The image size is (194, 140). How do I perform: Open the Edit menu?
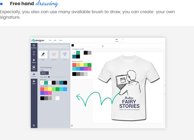point(55,40)
